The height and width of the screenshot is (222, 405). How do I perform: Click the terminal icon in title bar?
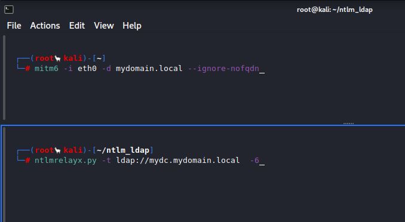(9, 10)
